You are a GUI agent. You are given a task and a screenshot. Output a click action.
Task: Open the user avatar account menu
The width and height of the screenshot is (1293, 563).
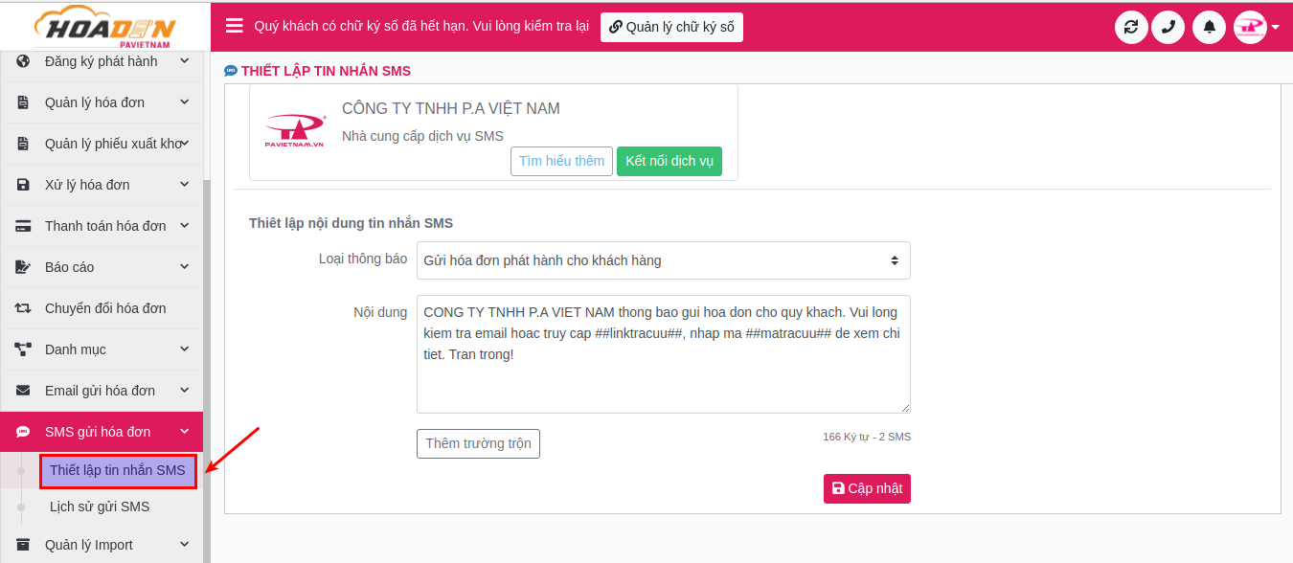[x=1257, y=27]
